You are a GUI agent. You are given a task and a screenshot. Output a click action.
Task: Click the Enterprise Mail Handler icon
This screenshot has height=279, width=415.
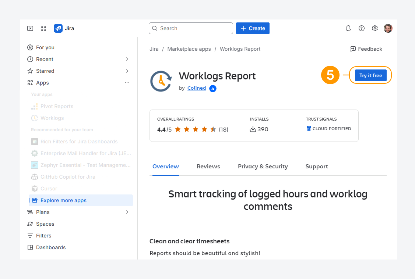34,153
